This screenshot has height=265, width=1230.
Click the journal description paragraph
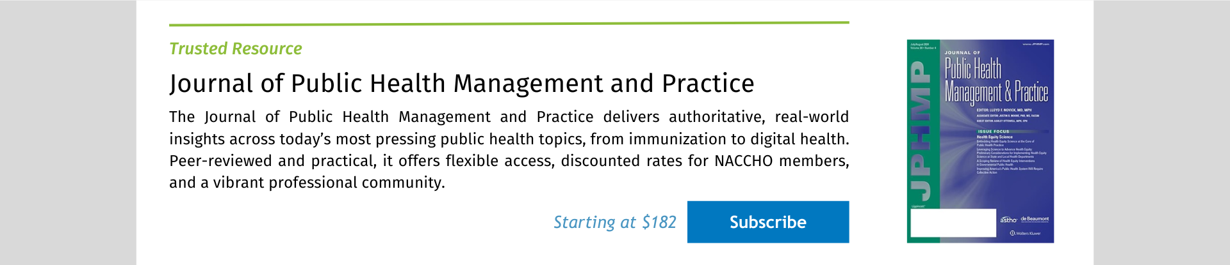pyautogui.click(x=509, y=149)
